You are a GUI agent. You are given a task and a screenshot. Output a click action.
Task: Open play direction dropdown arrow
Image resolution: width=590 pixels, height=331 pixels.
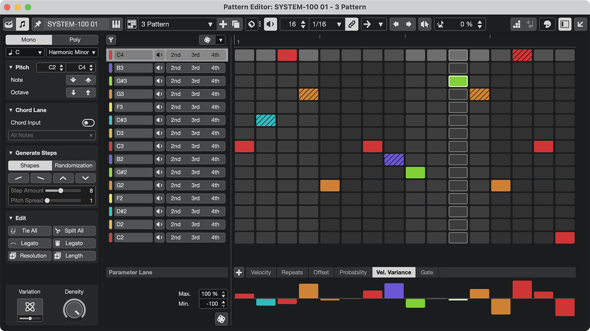click(381, 24)
